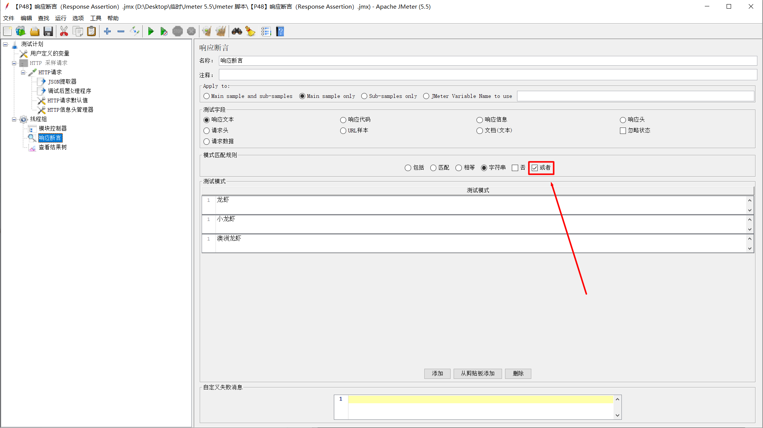Viewport: 763px width, 428px height.
Task: Select URL样本 radio button
Action: pyautogui.click(x=343, y=131)
